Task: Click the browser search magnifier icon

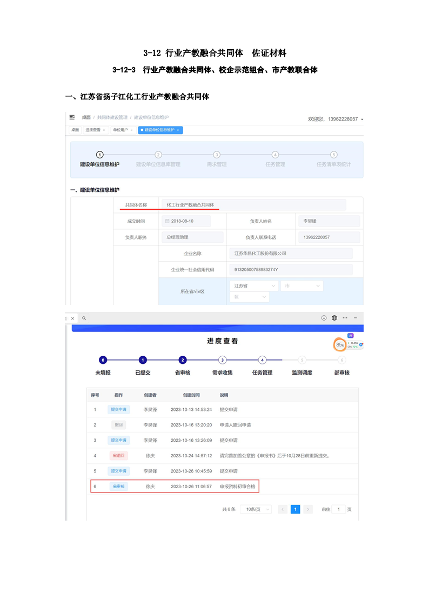Action: pos(84,318)
